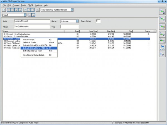Click the Artist field containing Luciano Pavarotti
Screen dimensions: 167x125
31,21
